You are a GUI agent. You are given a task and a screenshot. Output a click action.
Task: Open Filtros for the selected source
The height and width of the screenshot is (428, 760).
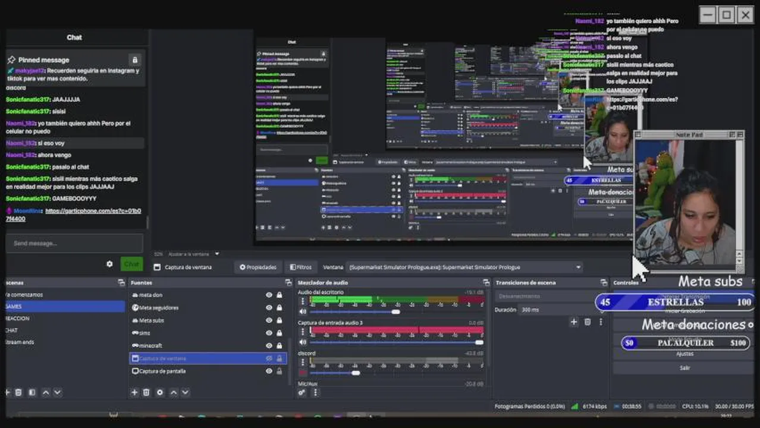tap(301, 267)
